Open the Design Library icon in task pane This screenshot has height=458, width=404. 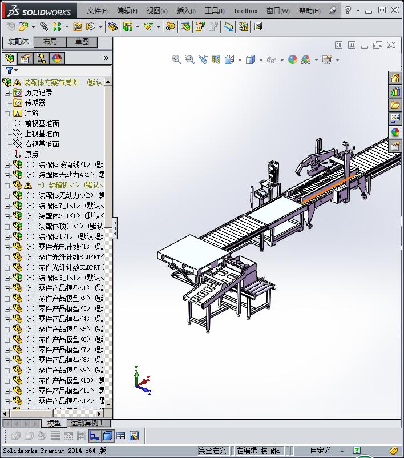click(x=395, y=92)
